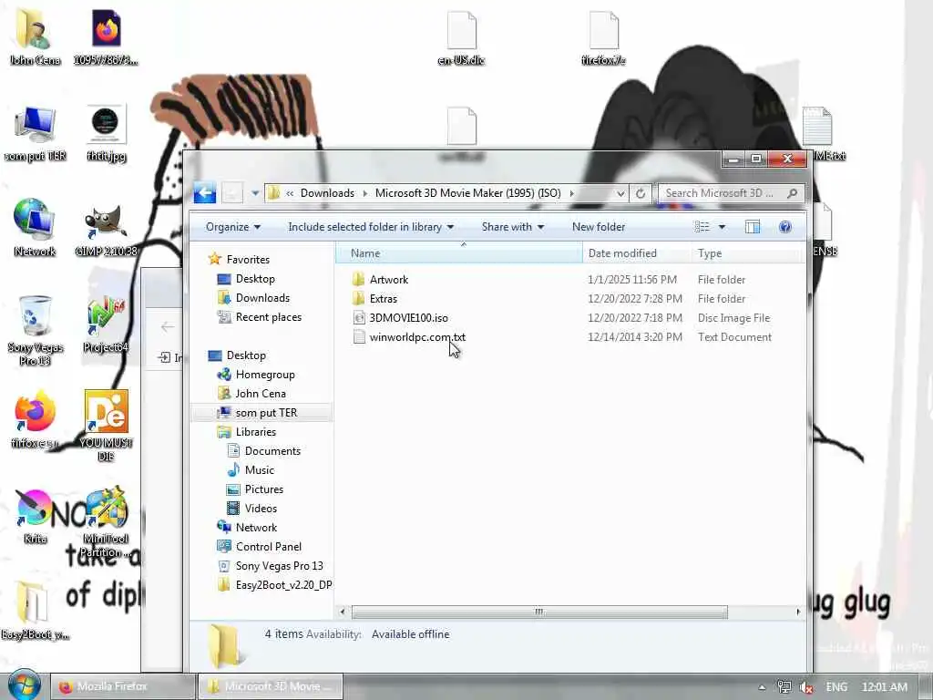This screenshot has width=933, height=700.
Task: Open the Organize menu
Action: 232,227
